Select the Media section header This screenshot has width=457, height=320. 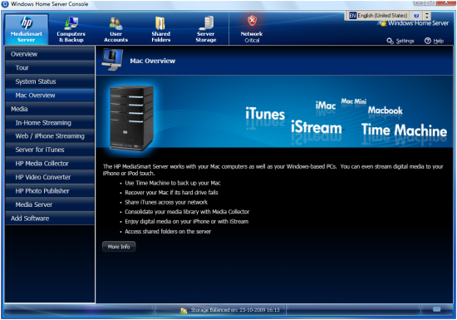[50, 109]
